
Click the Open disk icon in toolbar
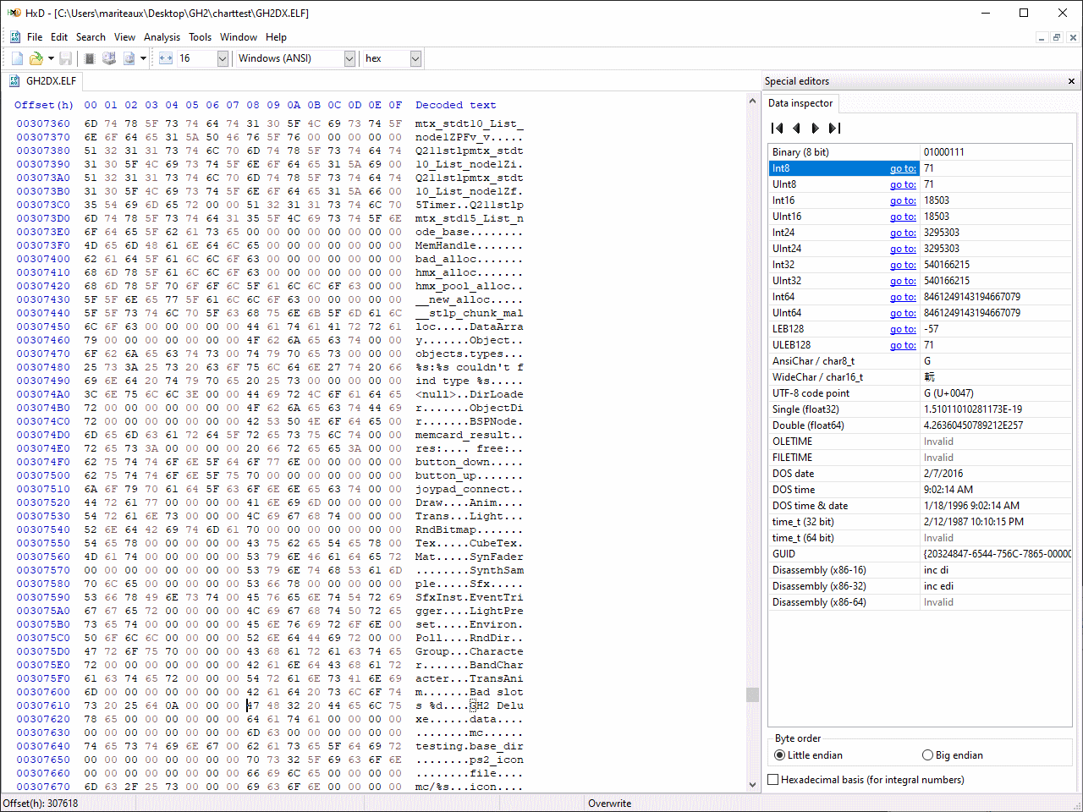pyautogui.click(x=109, y=58)
